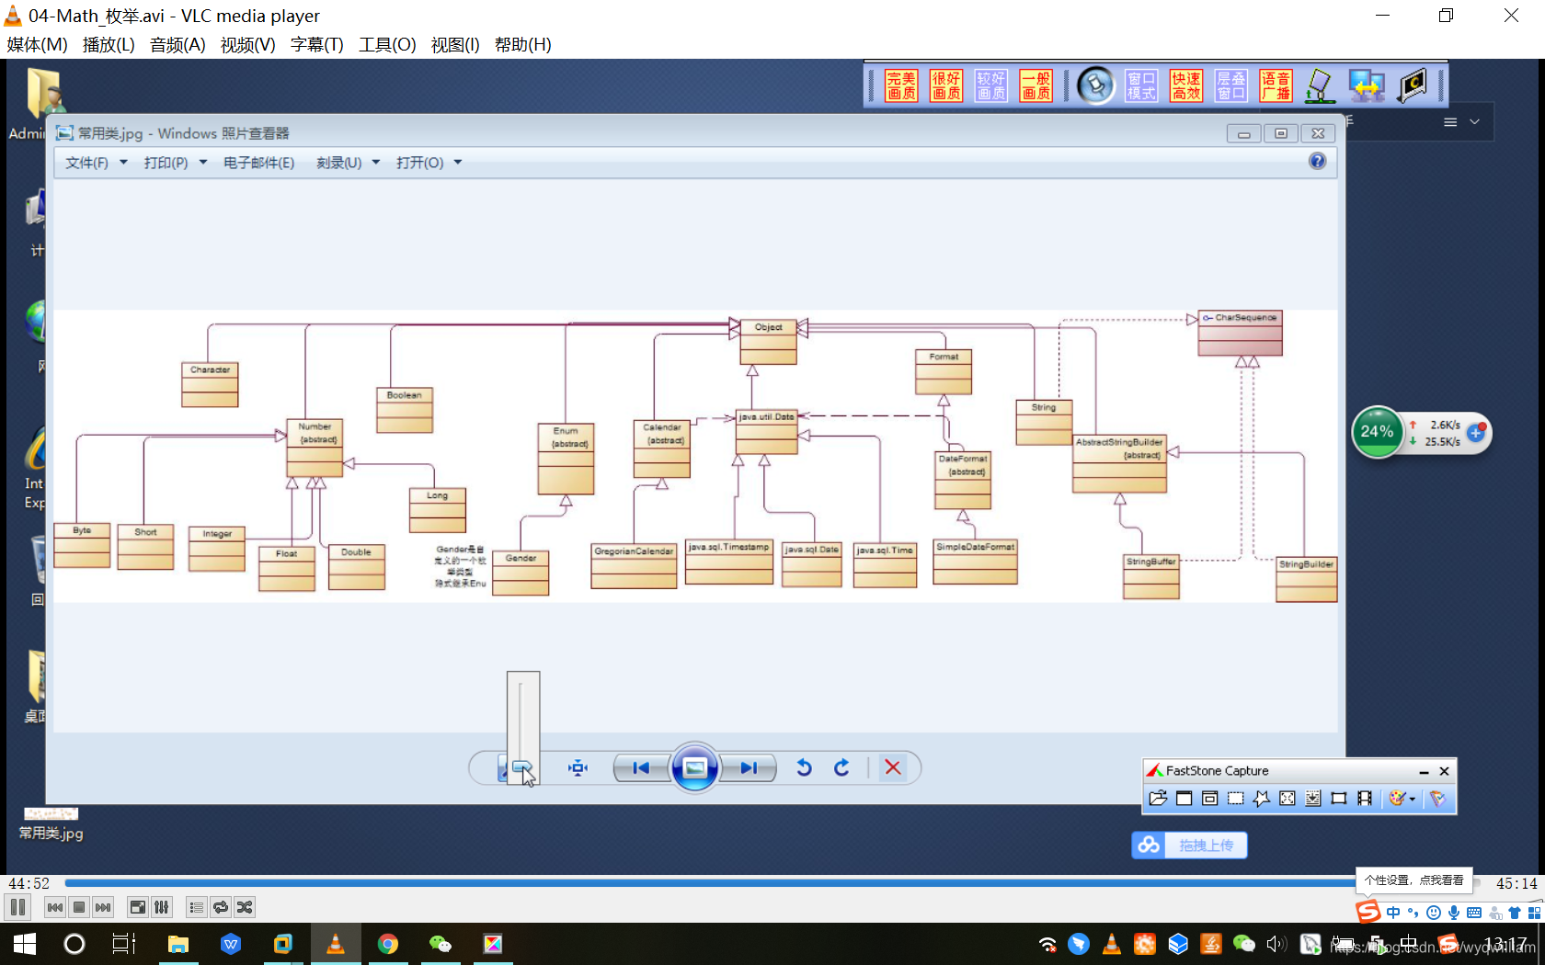
Task: Capture freehand region in FastStone
Action: (x=1261, y=799)
